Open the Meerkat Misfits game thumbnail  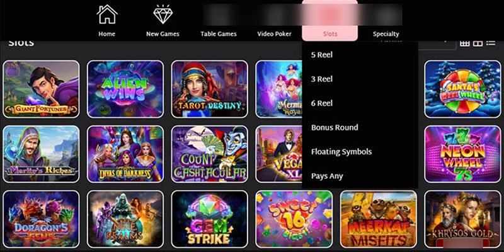[x=379, y=219]
